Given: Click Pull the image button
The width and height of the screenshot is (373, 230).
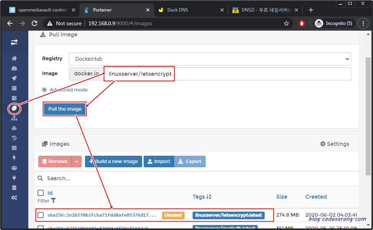Looking at the screenshot, I should [x=65, y=109].
